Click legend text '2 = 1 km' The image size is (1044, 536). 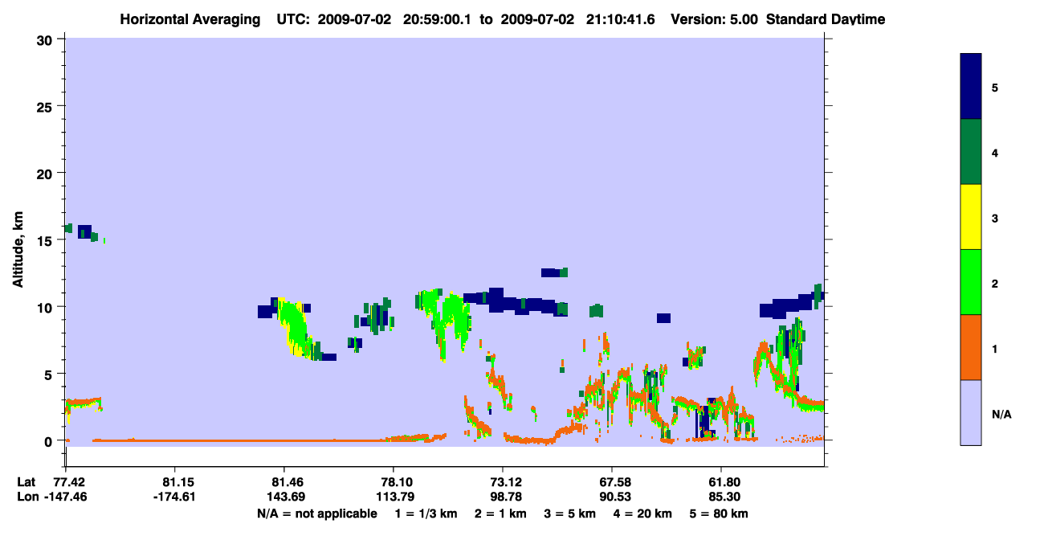tap(500, 513)
